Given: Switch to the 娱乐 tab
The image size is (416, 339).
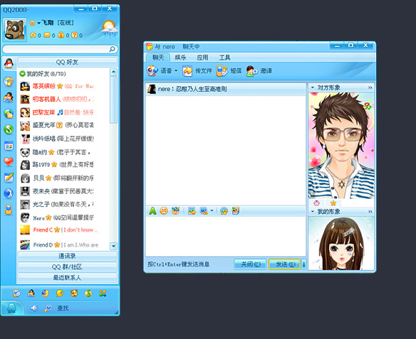Looking at the screenshot, I should 180,58.
